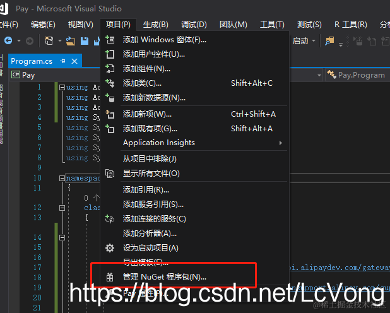
Task: Choose 添加新项(W)... menu entry
Action: (x=194, y=114)
